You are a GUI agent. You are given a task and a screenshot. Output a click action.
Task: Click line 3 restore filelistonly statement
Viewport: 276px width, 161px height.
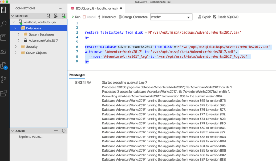point(163,32)
